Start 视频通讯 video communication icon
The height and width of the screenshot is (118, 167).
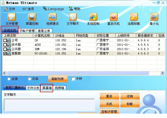(x=52, y=17)
